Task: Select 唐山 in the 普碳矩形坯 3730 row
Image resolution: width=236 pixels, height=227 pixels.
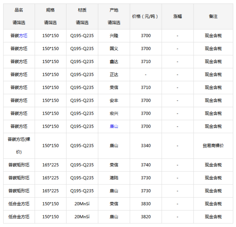Action: 114,191
